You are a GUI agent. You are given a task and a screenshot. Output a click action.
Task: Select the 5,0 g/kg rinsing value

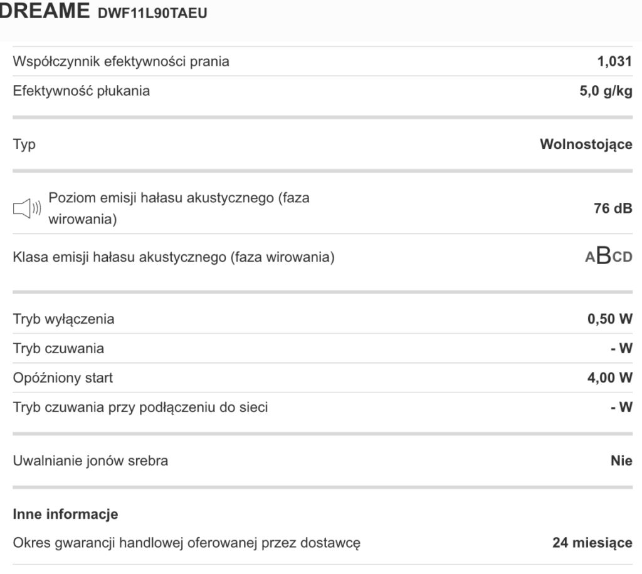606,91
